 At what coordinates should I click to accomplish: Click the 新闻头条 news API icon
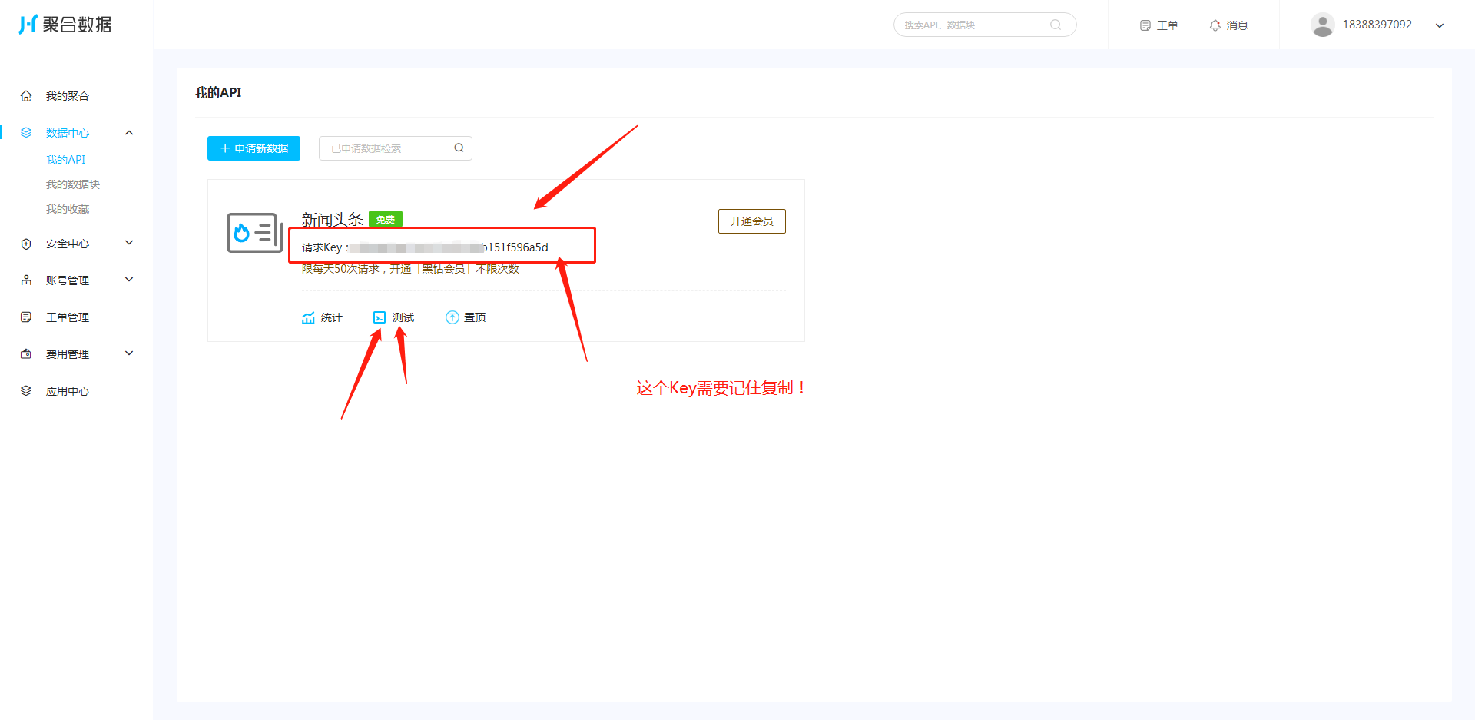[255, 233]
